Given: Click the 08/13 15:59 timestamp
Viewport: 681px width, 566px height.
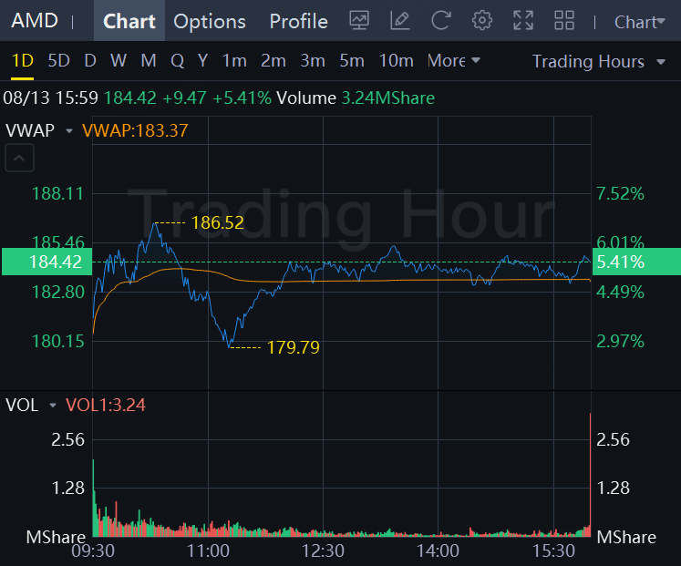Looking at the screenshot, I should (51, 98).
